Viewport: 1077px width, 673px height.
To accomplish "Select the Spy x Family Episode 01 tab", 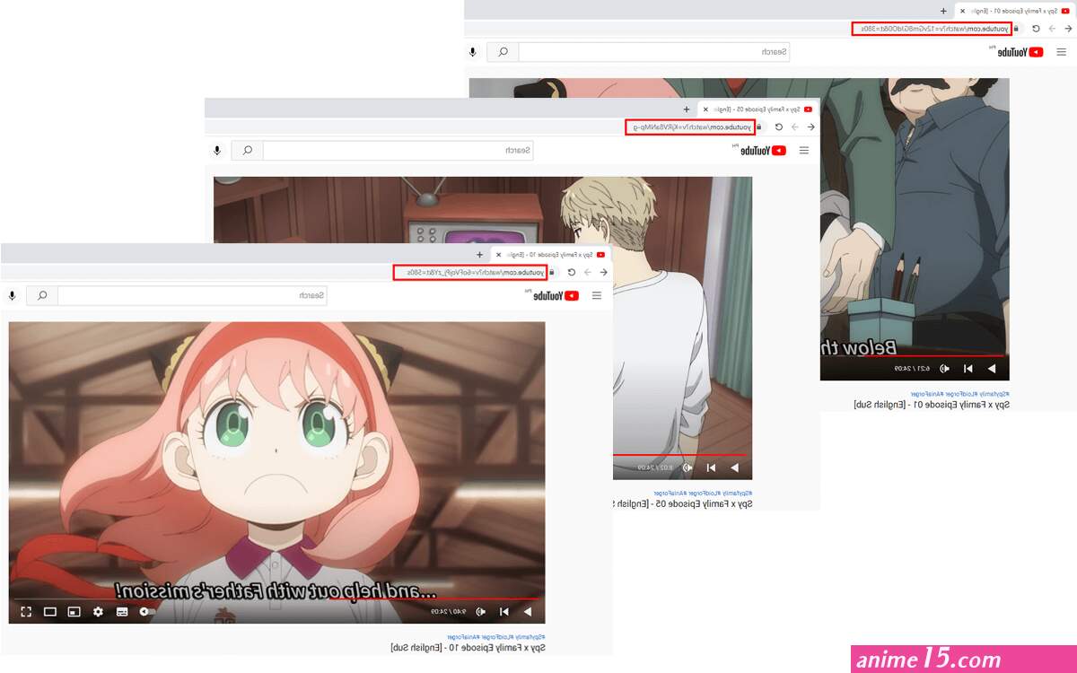I will 1017,11.
